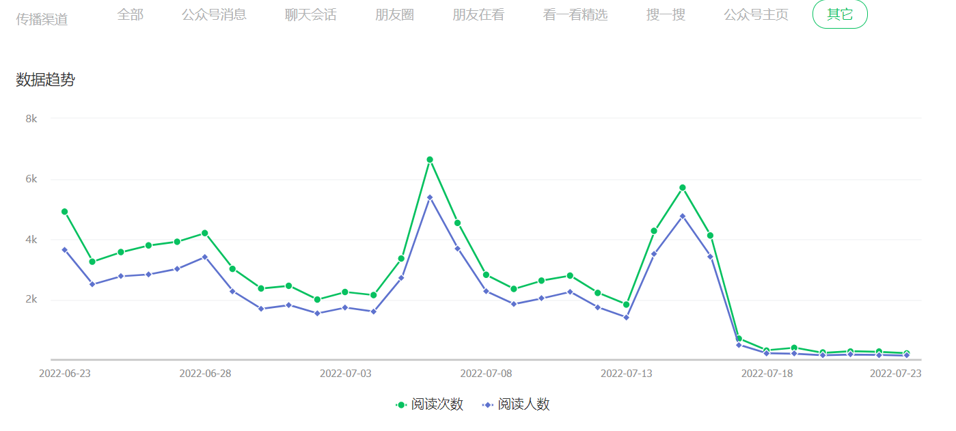956x431 pixels.
Task: Click the 2022-07-13 axis label
Action: 626,374
